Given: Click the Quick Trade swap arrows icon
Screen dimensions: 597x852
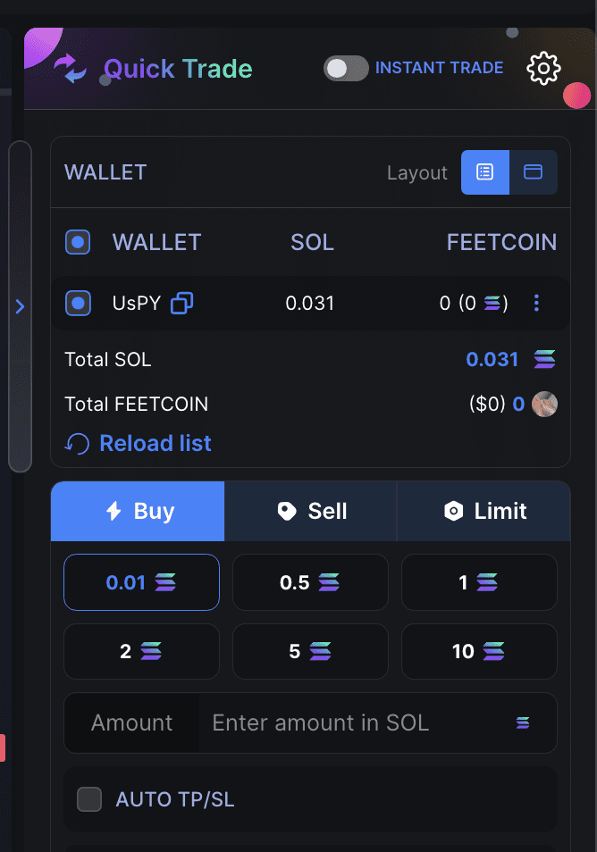Looking at the screenshot, I should pos(70,69).
